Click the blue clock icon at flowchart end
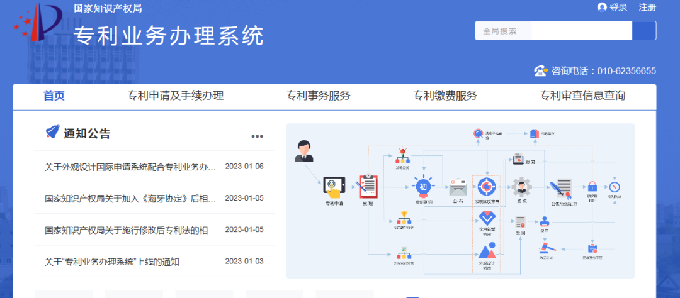This screenshot has width=680, height=298. [615, 187]
